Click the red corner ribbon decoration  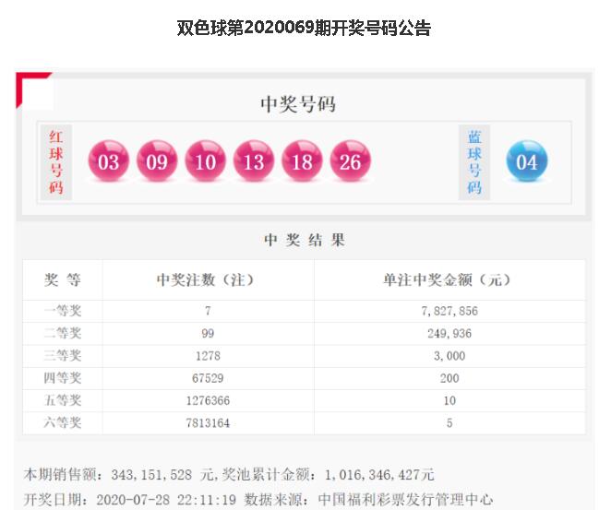click(x=30, y=88)
